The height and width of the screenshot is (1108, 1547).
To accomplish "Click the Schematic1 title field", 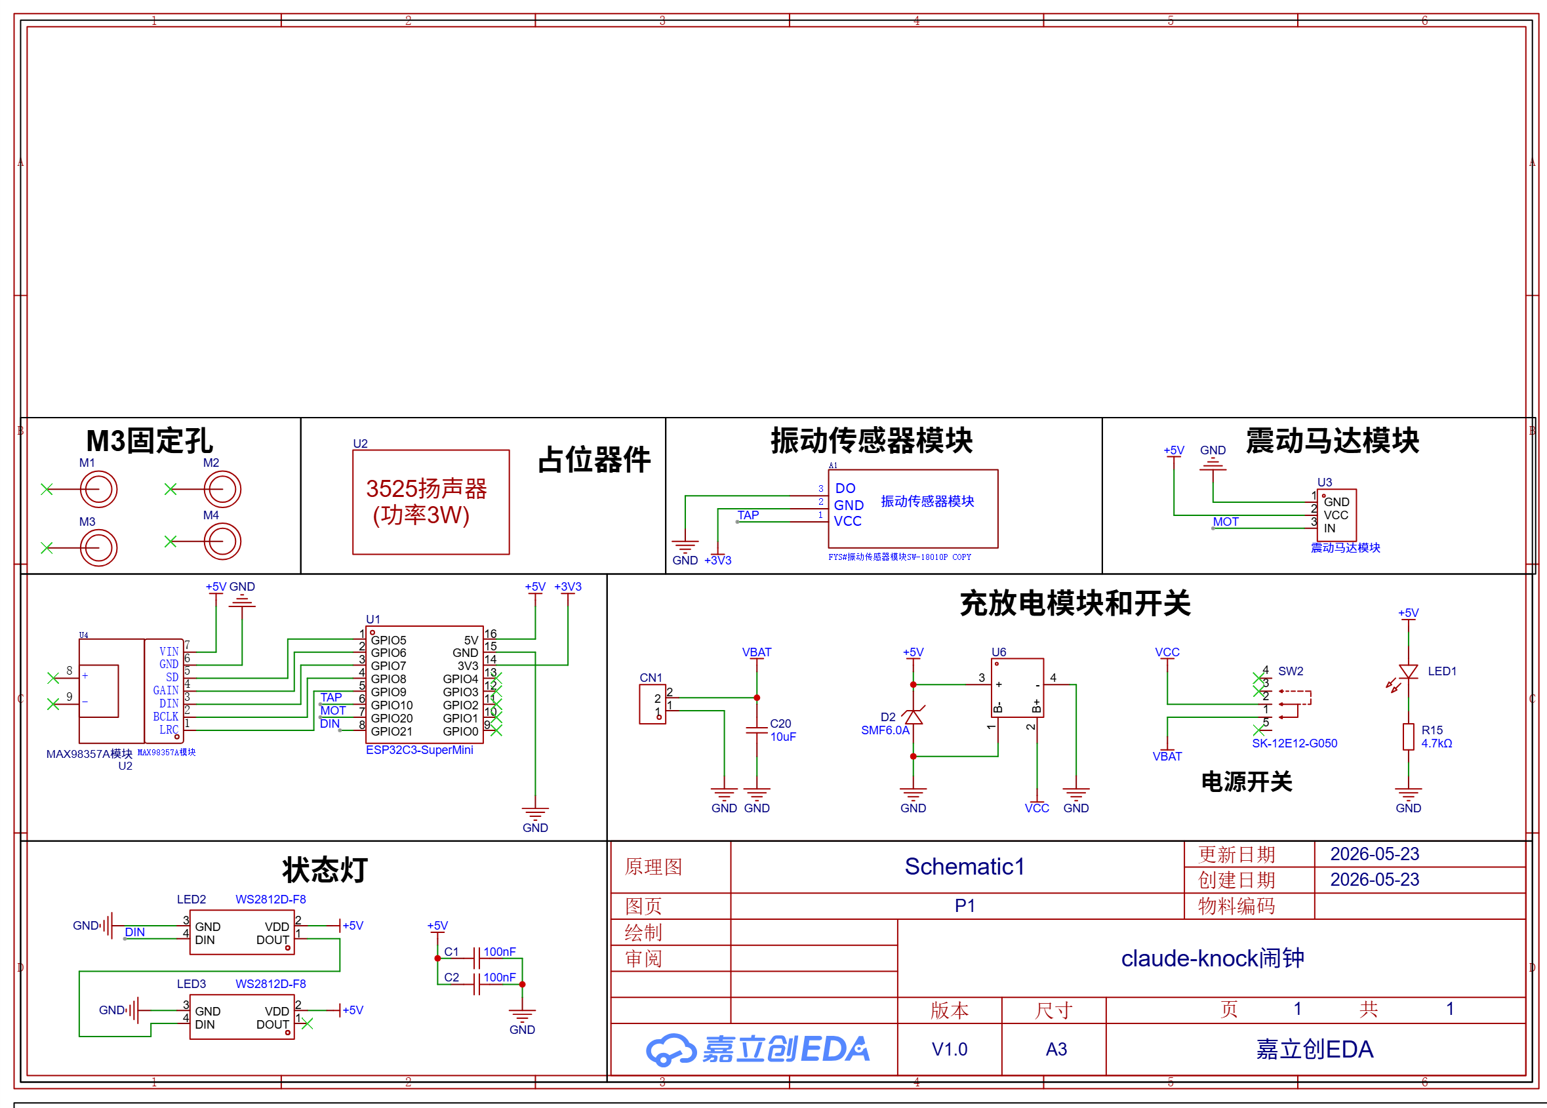I will (964, 866).
